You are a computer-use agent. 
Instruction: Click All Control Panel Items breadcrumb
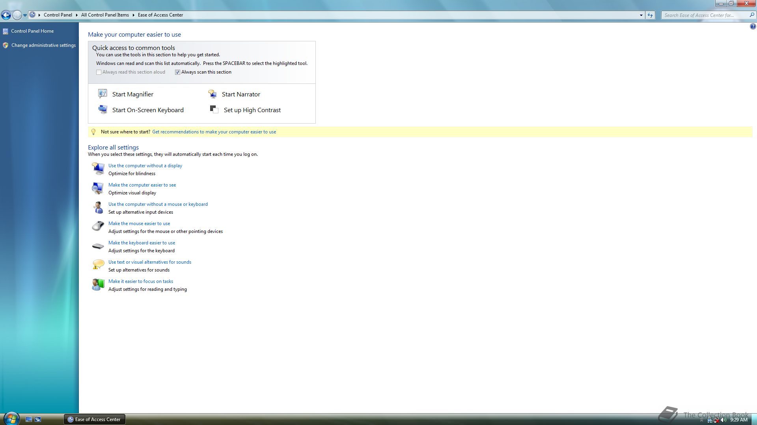[x=105, y=15]
